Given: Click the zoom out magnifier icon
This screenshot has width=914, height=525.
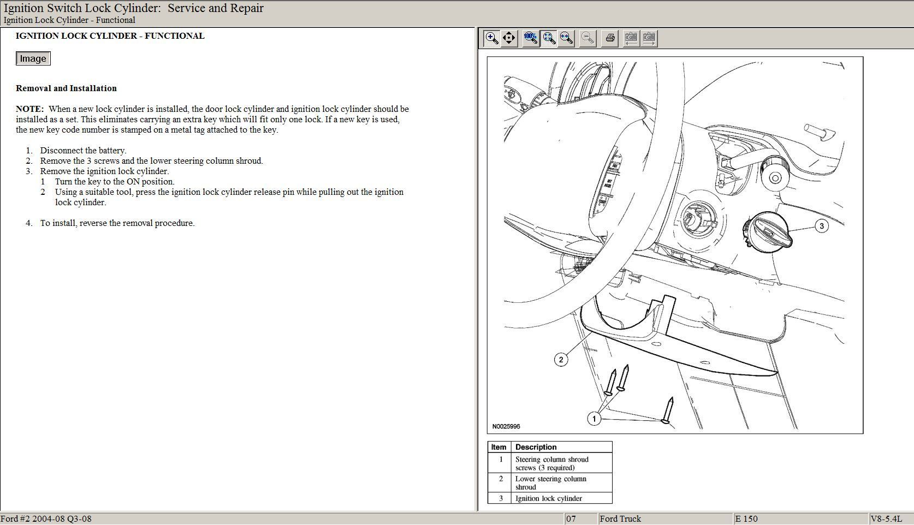Looking at the screenshot, I should (x=587, y=38).
